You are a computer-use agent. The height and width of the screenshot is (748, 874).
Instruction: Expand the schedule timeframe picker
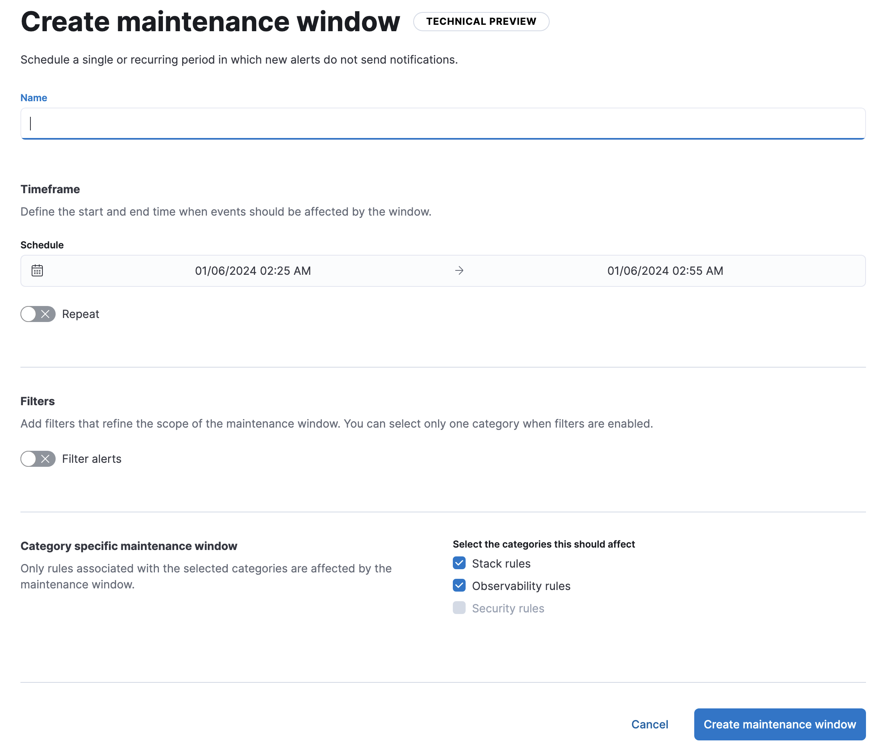(442, 270)
